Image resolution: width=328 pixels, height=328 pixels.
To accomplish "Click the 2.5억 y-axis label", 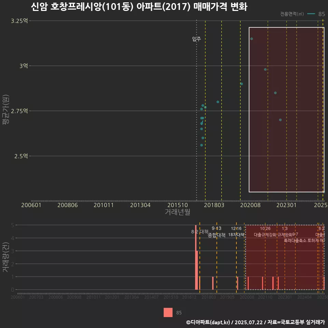I will click(21, 156).
